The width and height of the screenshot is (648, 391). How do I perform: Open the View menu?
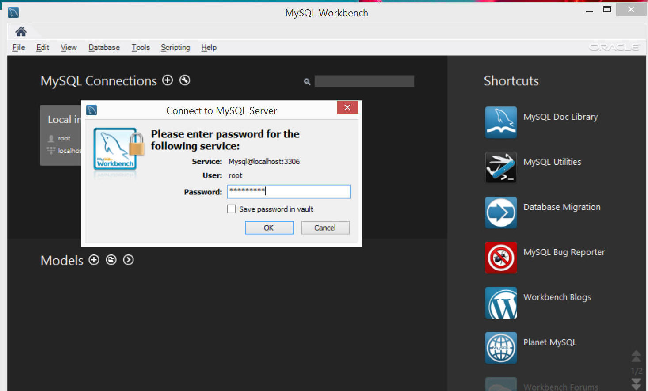coord(69,47)
